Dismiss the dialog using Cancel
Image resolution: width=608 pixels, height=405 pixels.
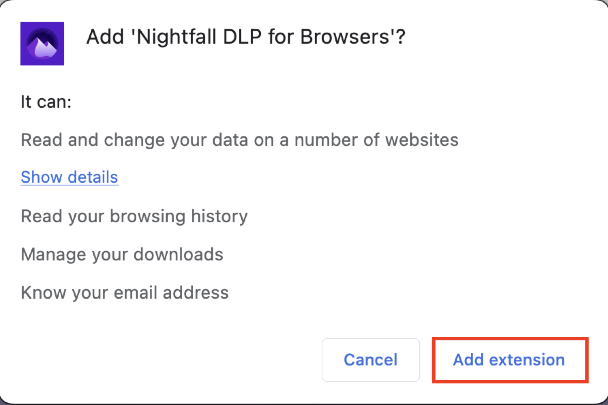coord(370,360)
